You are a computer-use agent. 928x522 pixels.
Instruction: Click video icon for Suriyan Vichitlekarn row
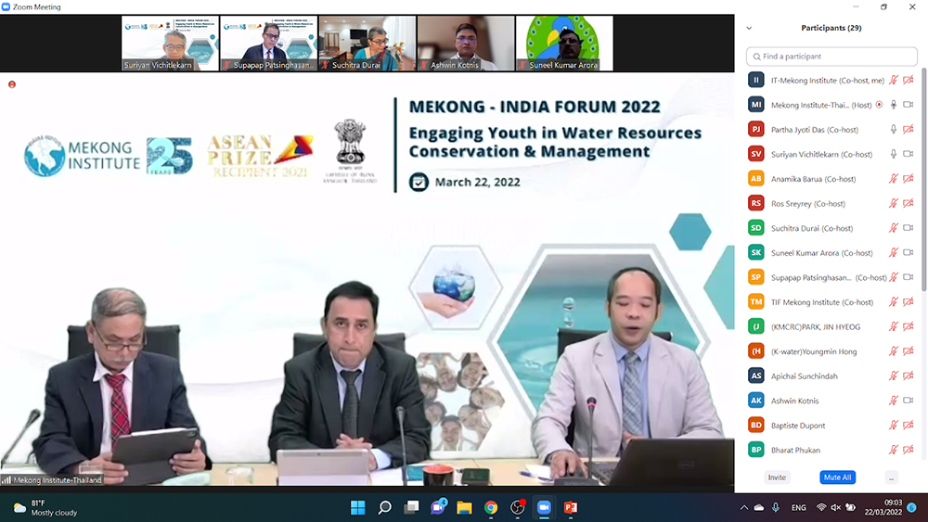908,154
